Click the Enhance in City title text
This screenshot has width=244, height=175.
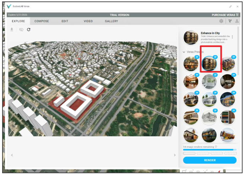tap(210, 33)
